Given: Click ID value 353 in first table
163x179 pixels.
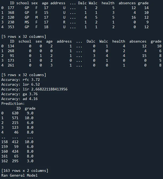Looking at the screenshot, I should coord(11,27).
